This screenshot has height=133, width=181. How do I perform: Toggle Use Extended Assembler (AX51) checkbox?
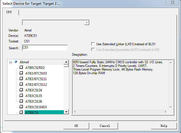[93, 50]
